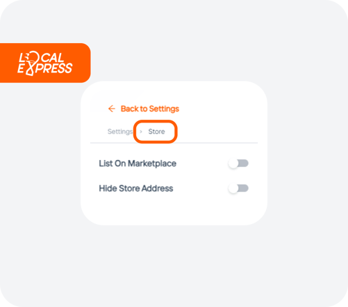
Task: Click the grey track of Address toggle
Action: pyautogui.click(x=243, y=188)
